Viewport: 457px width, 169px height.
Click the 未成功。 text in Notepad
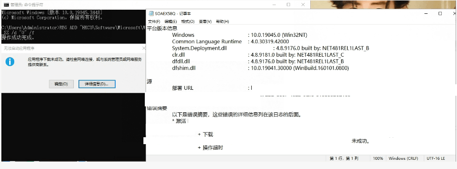pos(361,141)
